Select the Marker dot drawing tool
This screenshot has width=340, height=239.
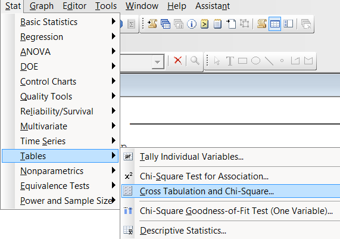[282, 61]
